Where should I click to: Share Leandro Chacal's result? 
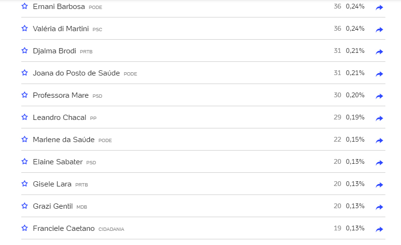click(379, 118)
